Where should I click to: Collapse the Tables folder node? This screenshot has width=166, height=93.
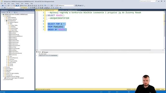(x=7, y=24)
